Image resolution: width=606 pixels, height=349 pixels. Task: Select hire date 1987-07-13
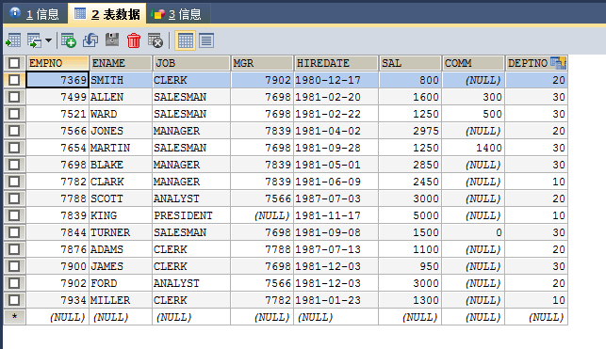[336, 249]
